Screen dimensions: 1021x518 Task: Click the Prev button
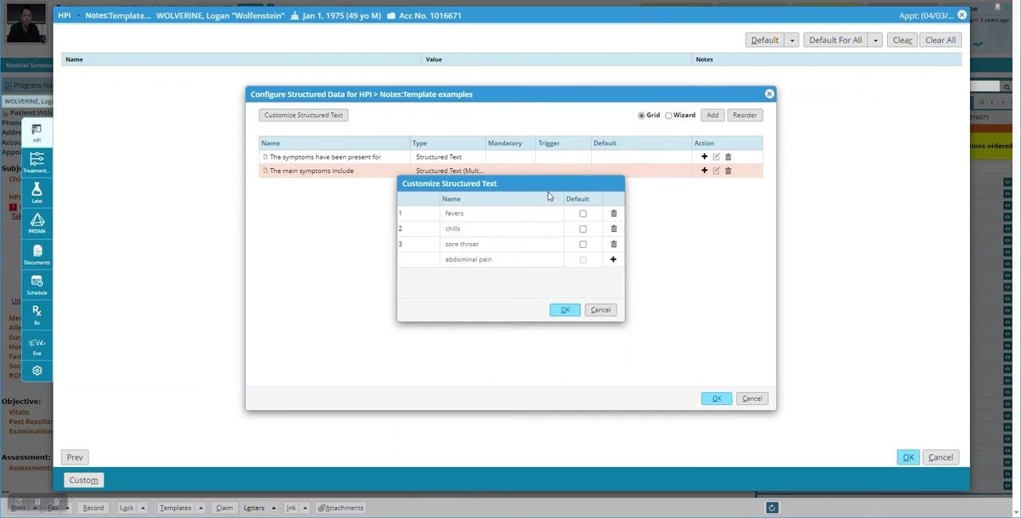coord(74,457)
